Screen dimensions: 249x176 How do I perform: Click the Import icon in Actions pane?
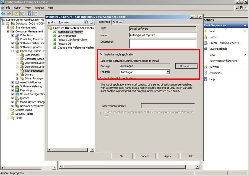[206, 37]
